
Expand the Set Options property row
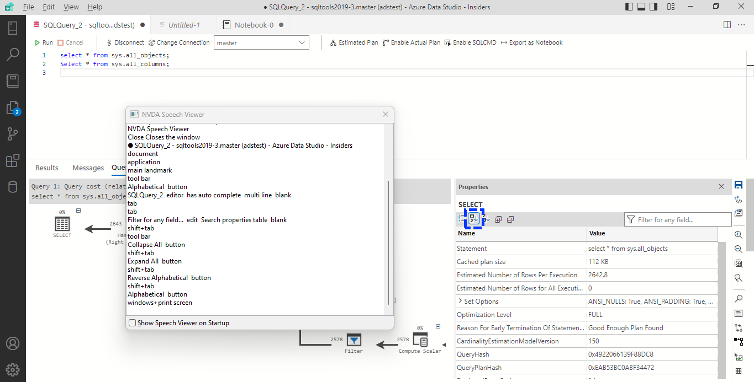460,301
